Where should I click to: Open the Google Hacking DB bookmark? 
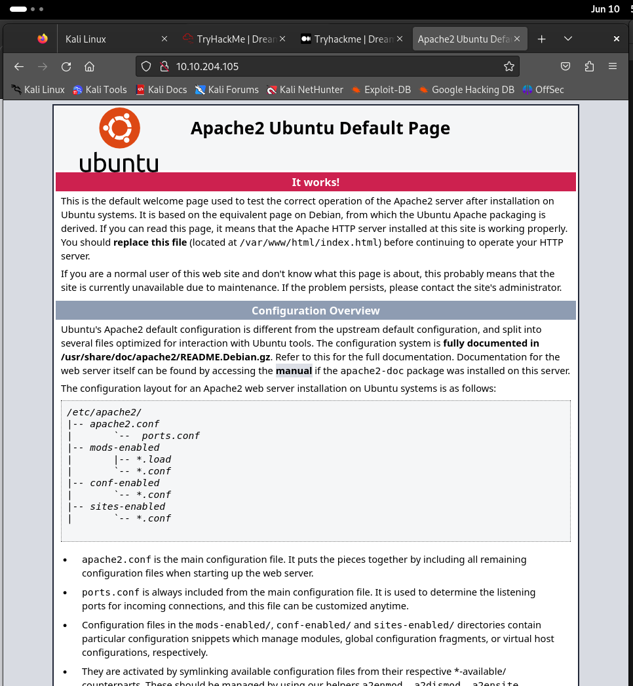[x=467, y=90]
